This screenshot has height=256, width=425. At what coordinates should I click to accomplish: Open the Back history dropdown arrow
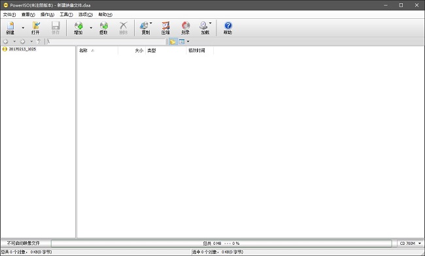[14, 42]
